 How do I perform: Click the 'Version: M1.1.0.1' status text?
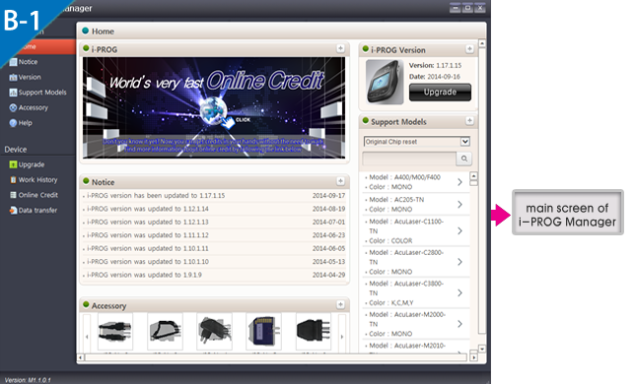tap(28, 380)
